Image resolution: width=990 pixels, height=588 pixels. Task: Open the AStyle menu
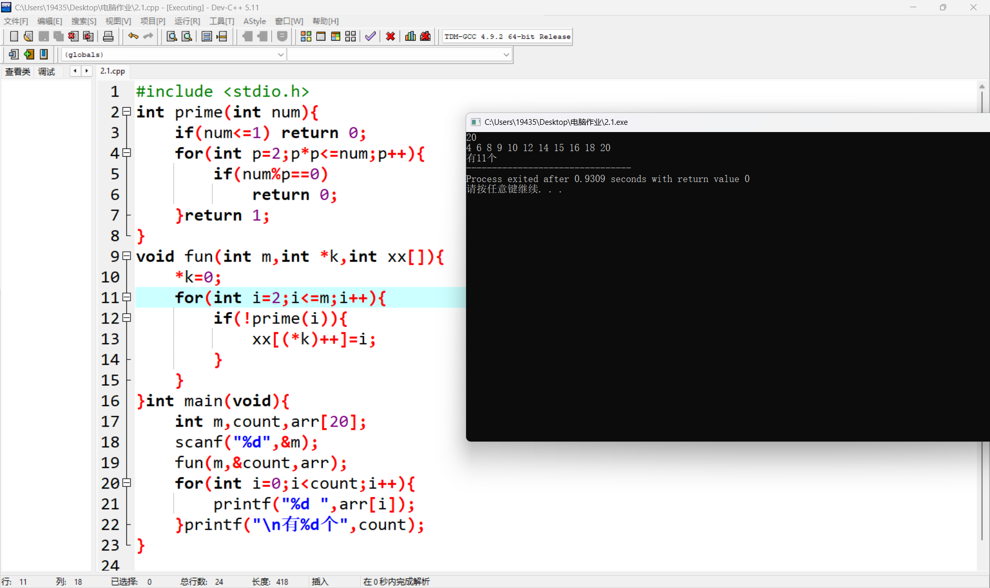point(254,21)
